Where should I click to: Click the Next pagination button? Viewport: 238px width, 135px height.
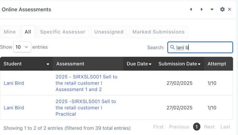209,127
